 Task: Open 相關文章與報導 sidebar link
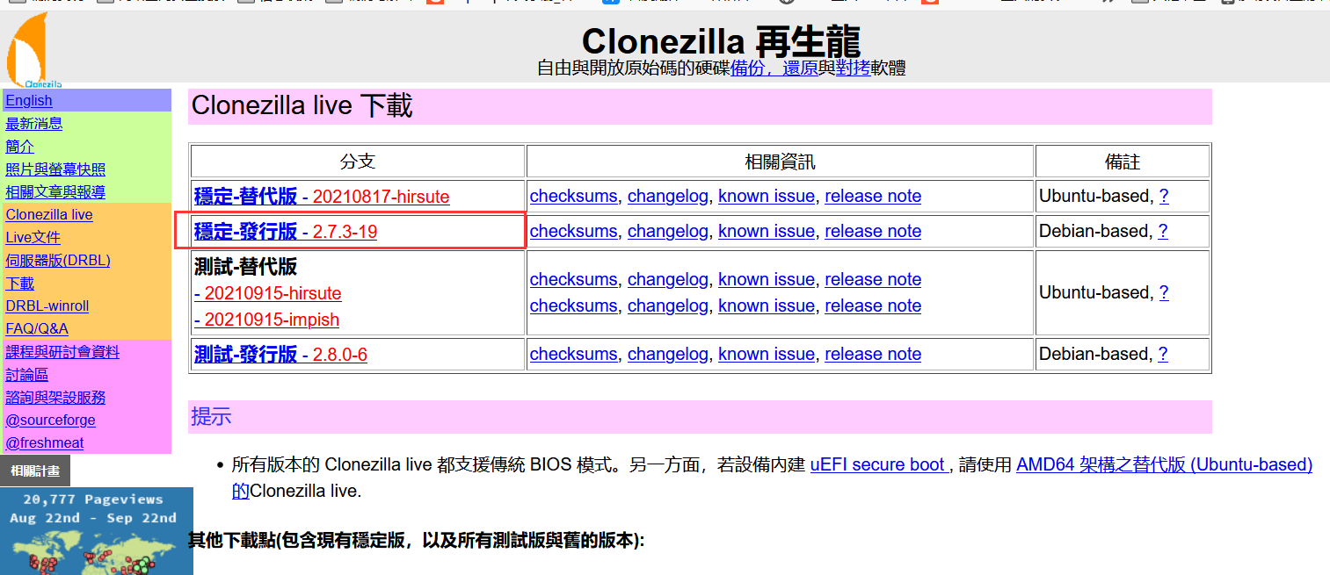(x=55, y=192)
